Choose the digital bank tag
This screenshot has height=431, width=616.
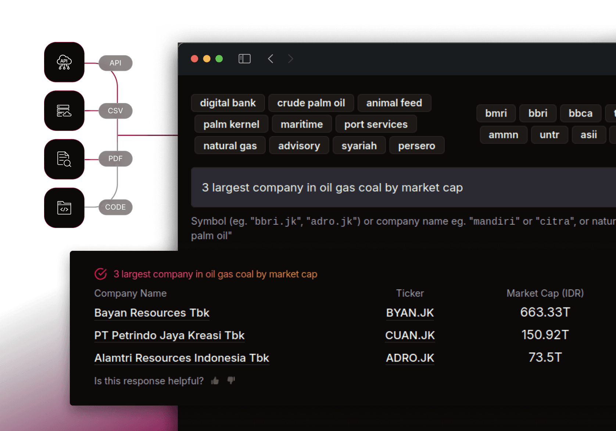coord(228,103)
